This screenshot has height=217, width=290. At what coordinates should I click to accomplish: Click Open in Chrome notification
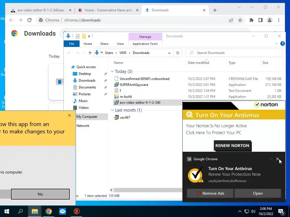pyautogui.click(x=258, y=193)
